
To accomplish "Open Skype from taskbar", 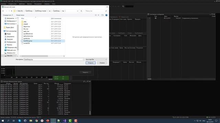I will tap(20, 121).
